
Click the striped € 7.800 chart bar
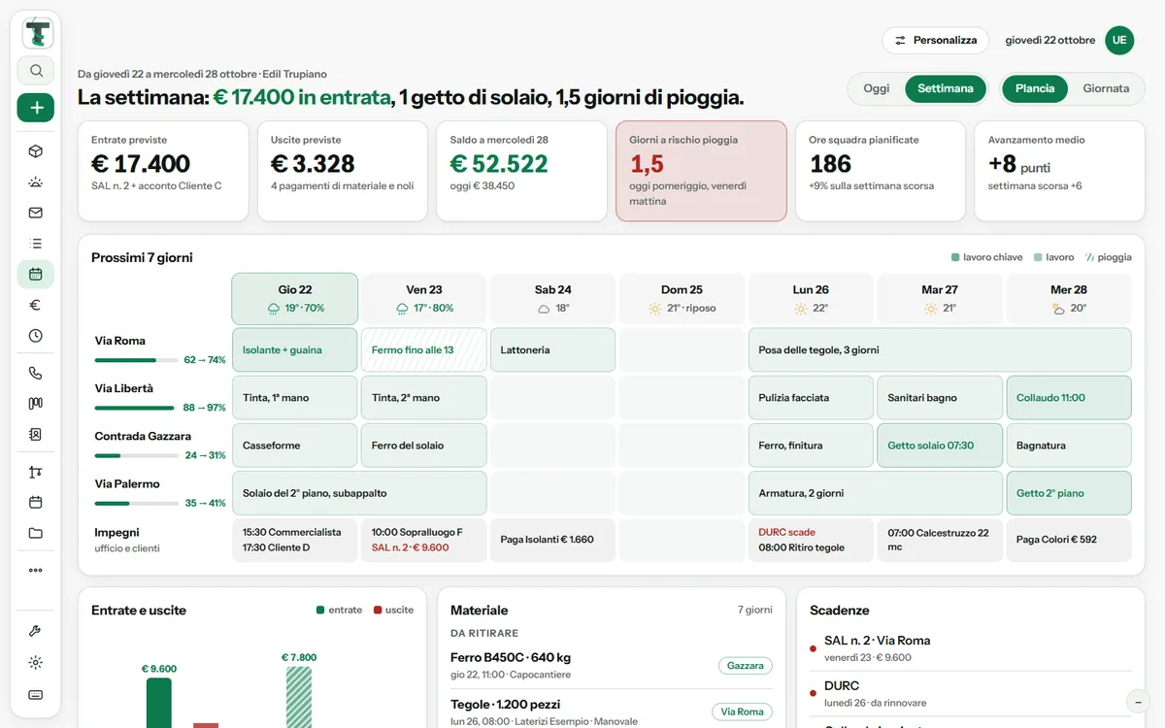click(299, 697)
